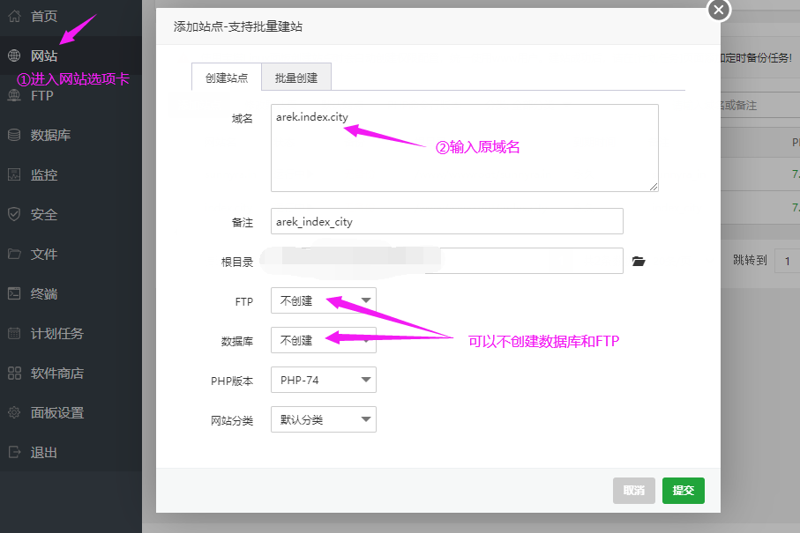
Task: Click the 取消 button
Action: click(633, 491)
